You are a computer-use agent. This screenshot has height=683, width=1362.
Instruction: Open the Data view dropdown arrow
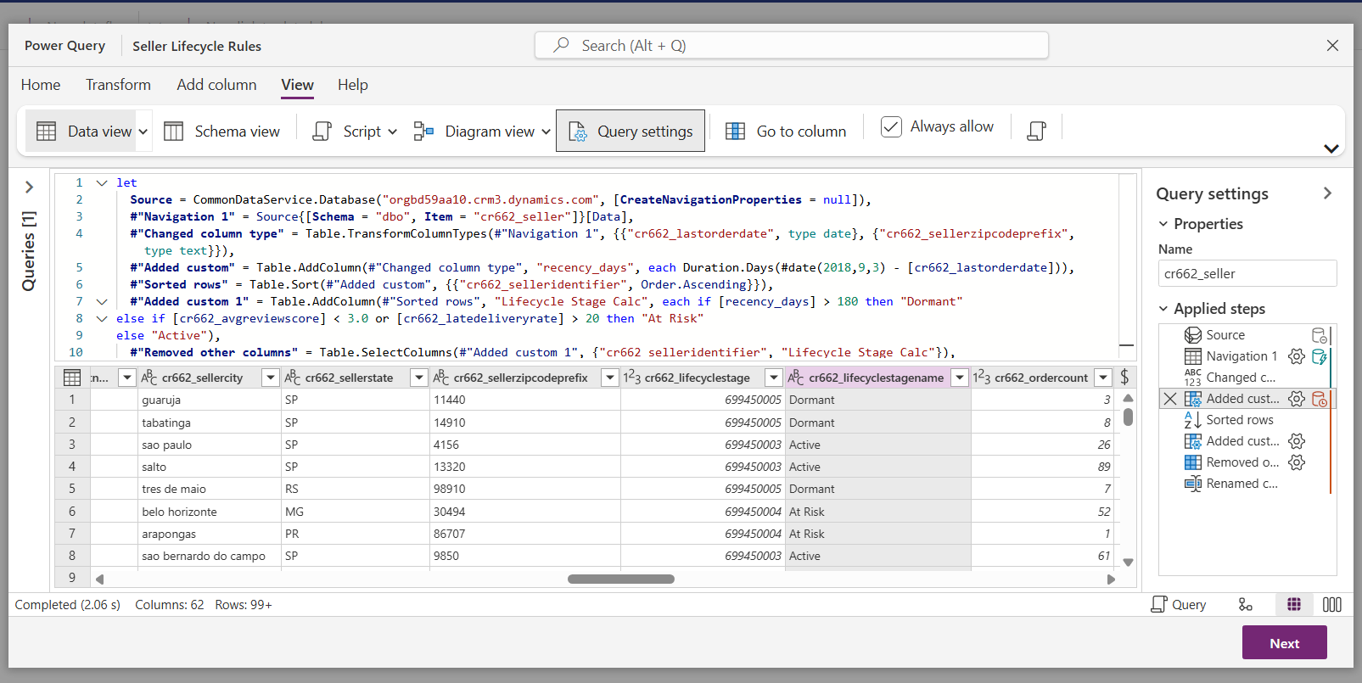click(x=143, y=132)
